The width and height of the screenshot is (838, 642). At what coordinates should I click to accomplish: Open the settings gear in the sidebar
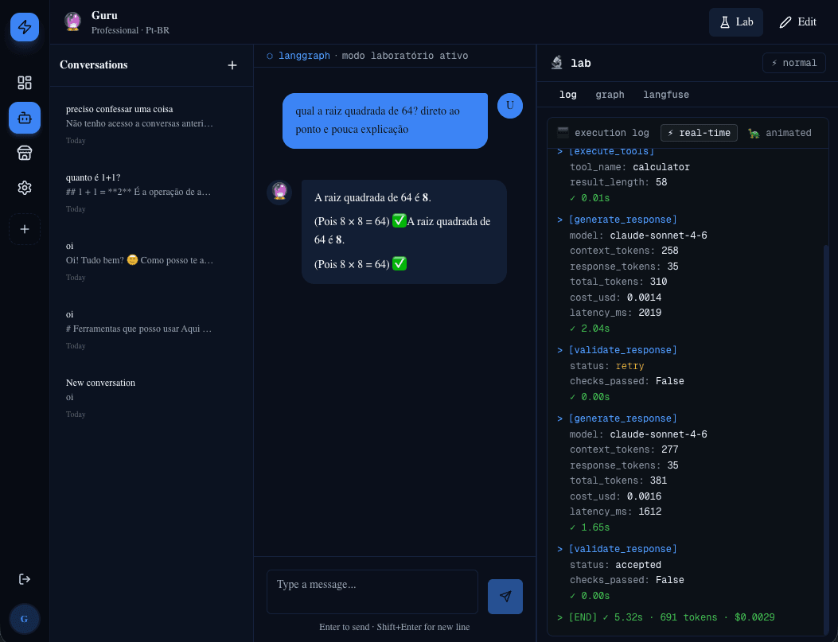tap(24, 188)
